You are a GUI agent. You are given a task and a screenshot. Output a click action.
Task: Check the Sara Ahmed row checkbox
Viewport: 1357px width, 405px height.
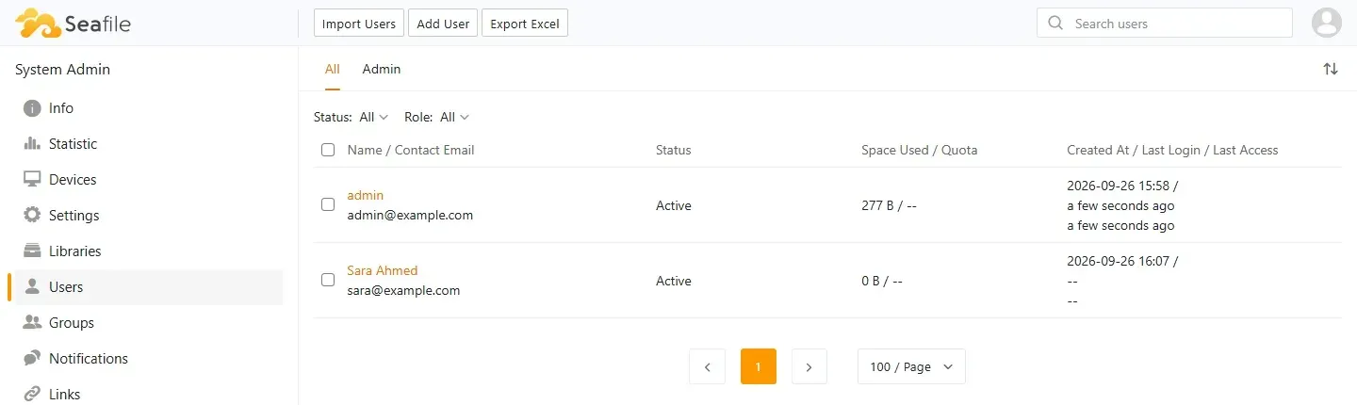(328, 280)
